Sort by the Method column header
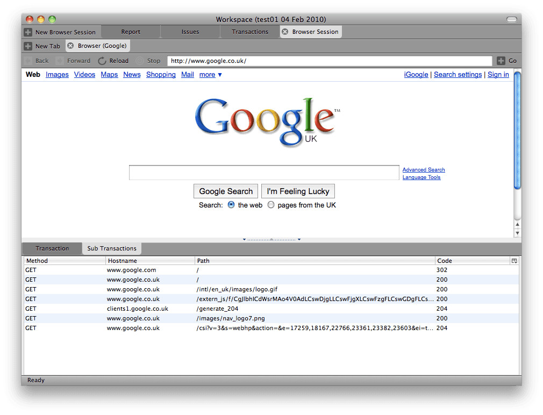 [65, 261]
